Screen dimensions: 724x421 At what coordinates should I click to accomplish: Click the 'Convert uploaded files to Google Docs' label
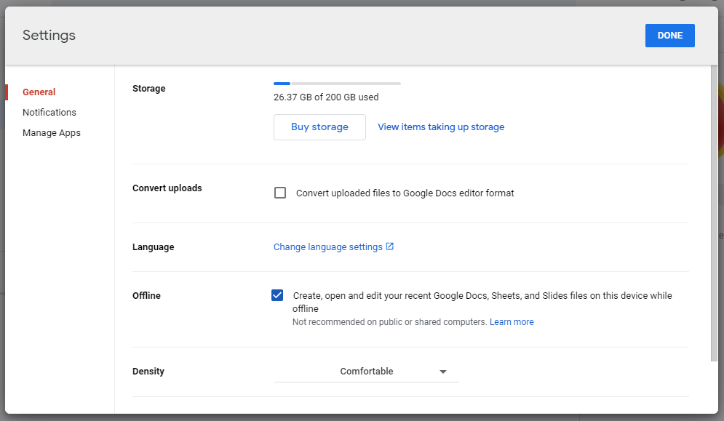pos(405,193)
